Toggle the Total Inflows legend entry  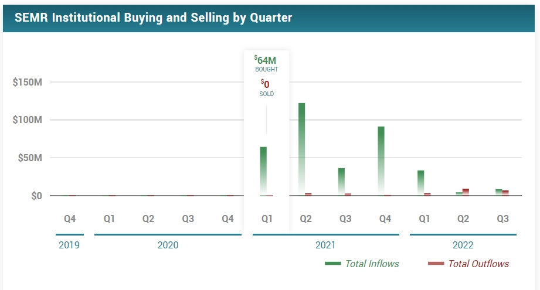click(x=372, y=264)
